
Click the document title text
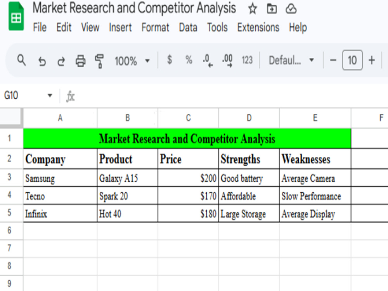(x=134, y=8)
